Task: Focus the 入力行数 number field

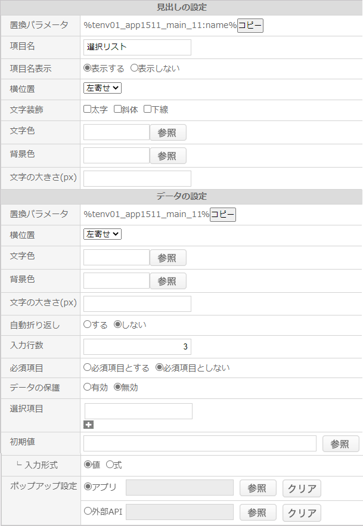Action: (137, 346)
